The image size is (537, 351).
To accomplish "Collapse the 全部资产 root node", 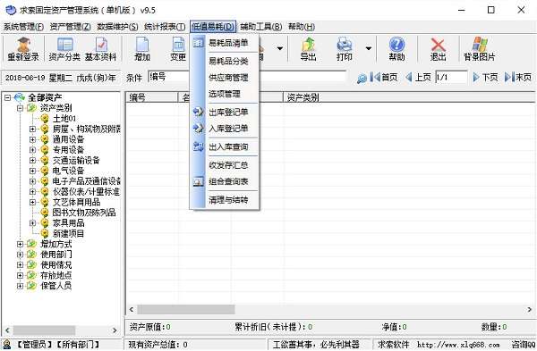I will click(x=7, y=97).
